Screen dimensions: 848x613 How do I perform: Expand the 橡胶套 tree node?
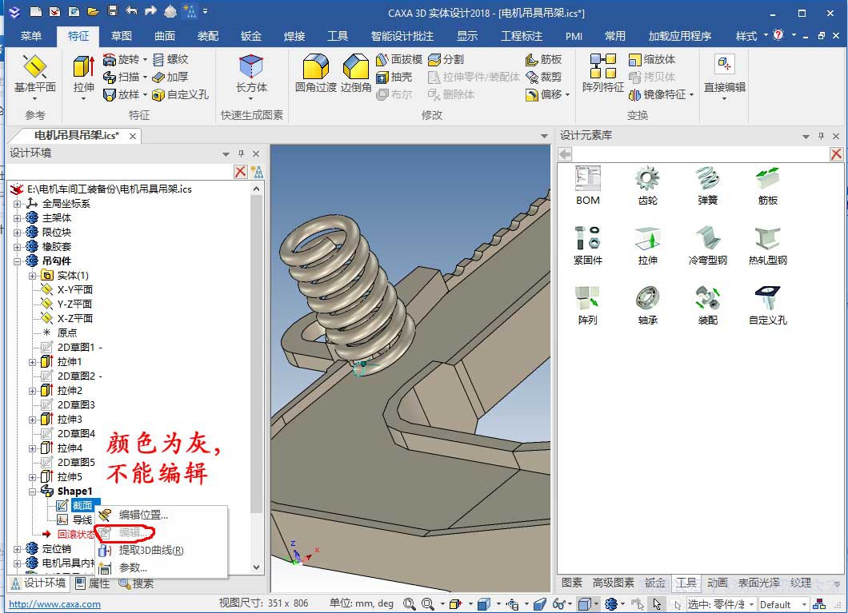point(18,247)
